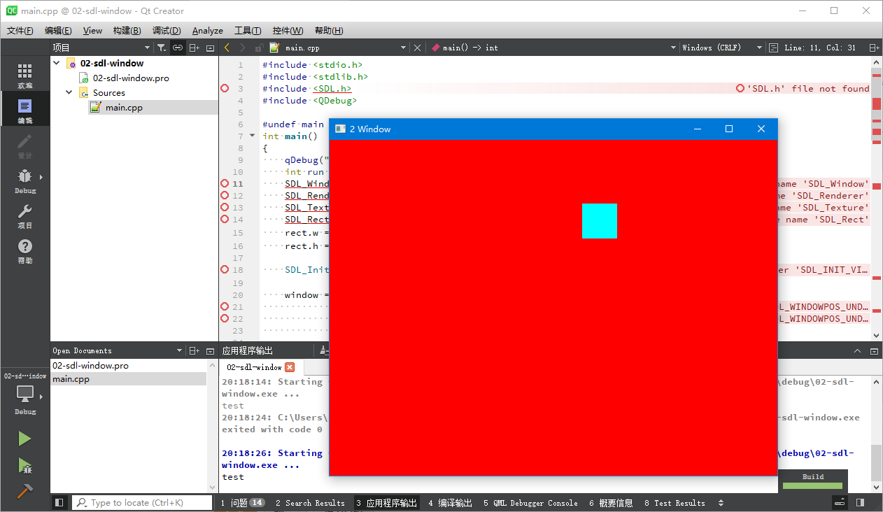This screenshot has height=512, width=883.
Task: Maximize the output pane with the up arrow
Action: pos(858,350)
